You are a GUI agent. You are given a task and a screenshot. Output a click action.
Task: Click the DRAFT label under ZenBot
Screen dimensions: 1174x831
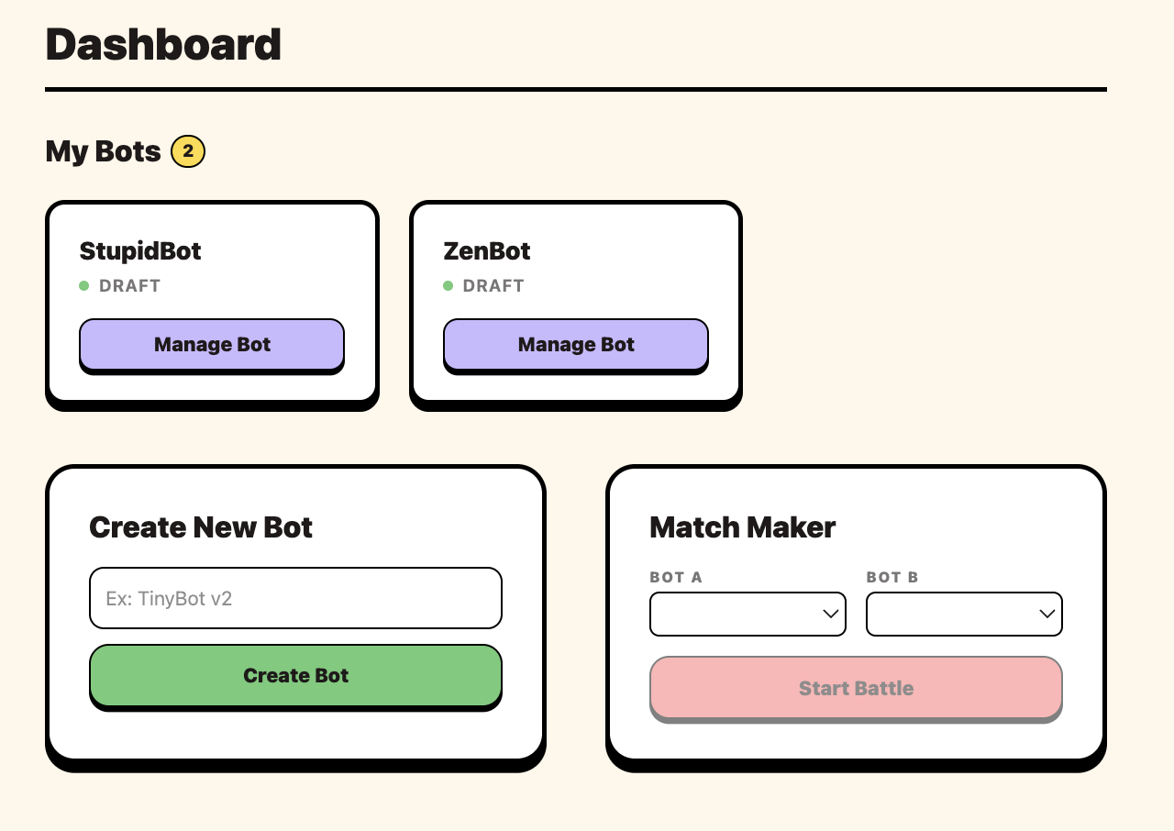[x=493, y=286]
